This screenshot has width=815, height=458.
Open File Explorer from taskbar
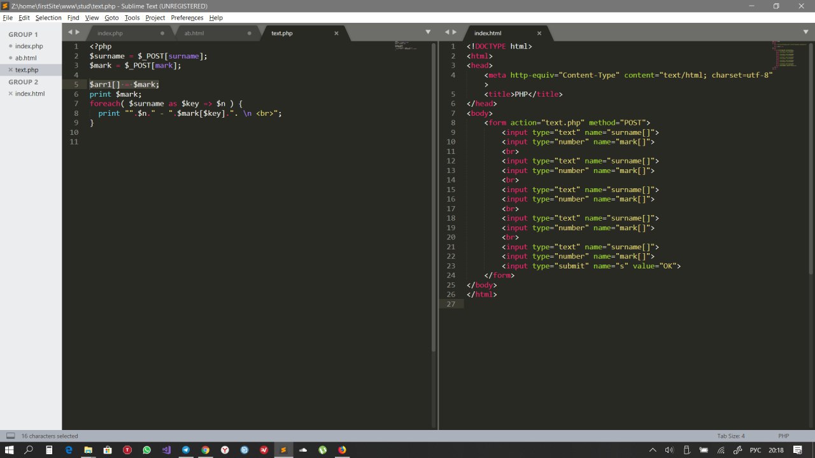click(89, 450)
